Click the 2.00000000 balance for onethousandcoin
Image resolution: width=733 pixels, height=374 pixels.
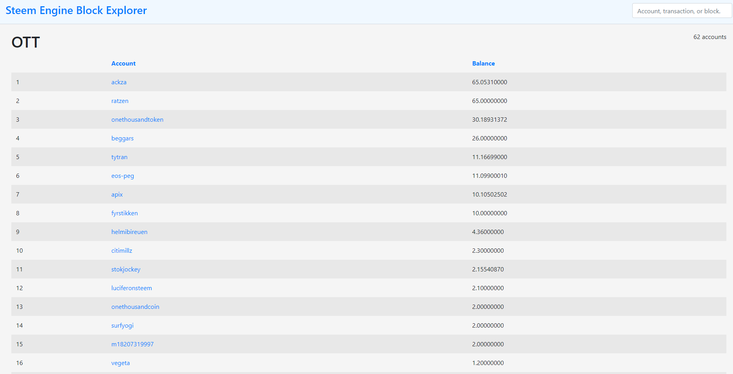pyautogui.click(x=488, y=307)
